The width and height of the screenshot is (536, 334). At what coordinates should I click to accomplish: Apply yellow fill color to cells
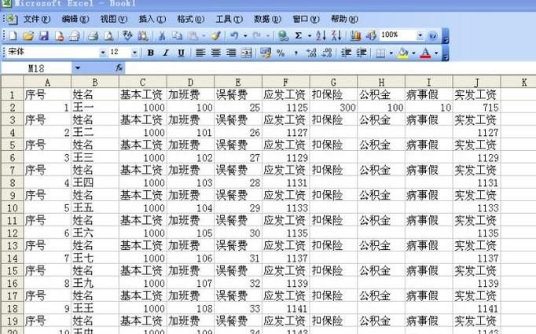403,53
